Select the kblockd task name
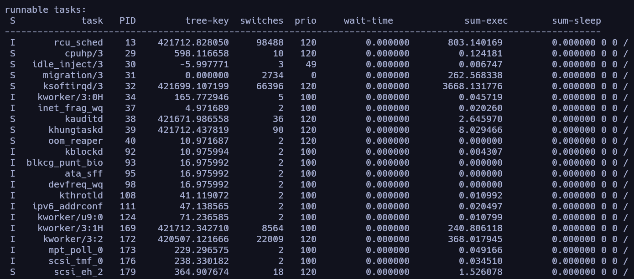The height and width of the screenshot is (279, 634). click(84, 152)
